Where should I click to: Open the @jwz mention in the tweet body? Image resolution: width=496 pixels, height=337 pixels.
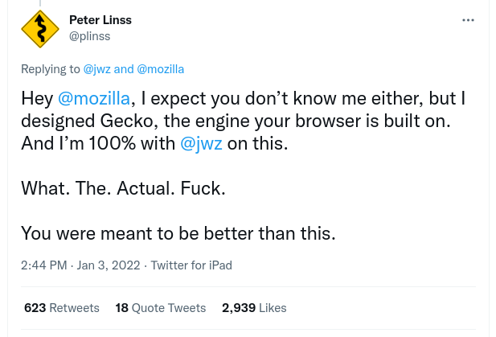[x=201, y=143]
